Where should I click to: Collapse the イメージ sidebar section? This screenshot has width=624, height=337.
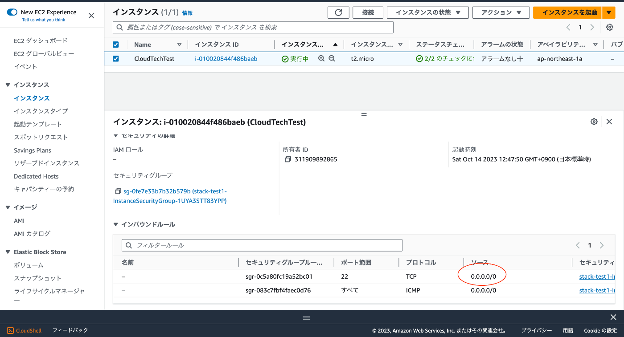click(x=8, y=207)
